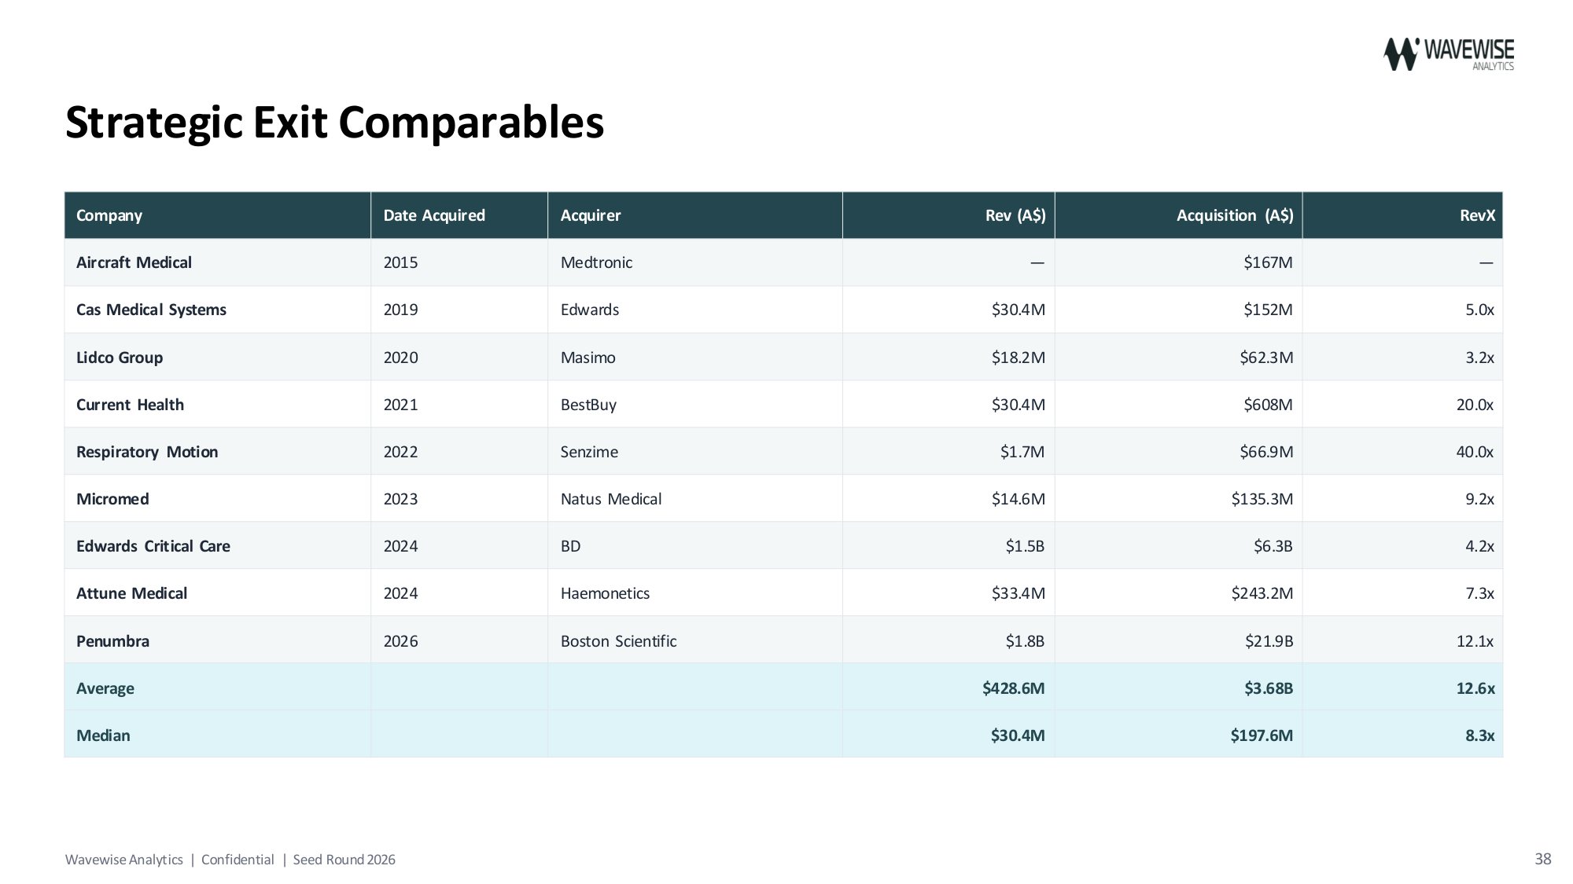
Task: Click the year '2015' for Aircraft Medical
Action: (x=400, y=262)
